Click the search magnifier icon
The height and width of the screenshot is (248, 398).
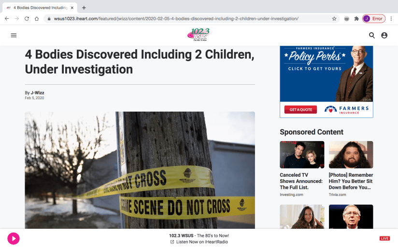371,36
